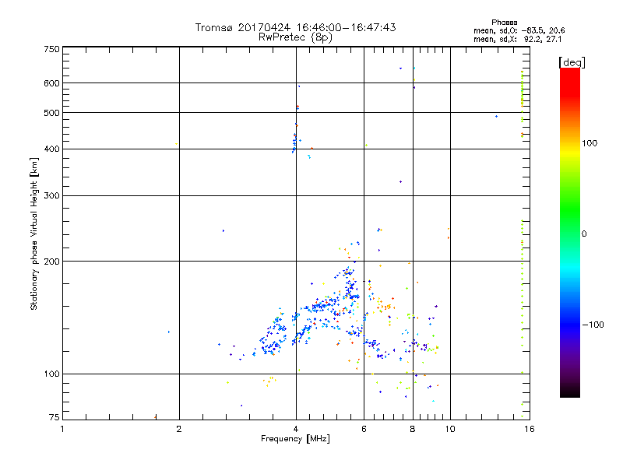Click the phase colorbar gradient

pos(570,232)
